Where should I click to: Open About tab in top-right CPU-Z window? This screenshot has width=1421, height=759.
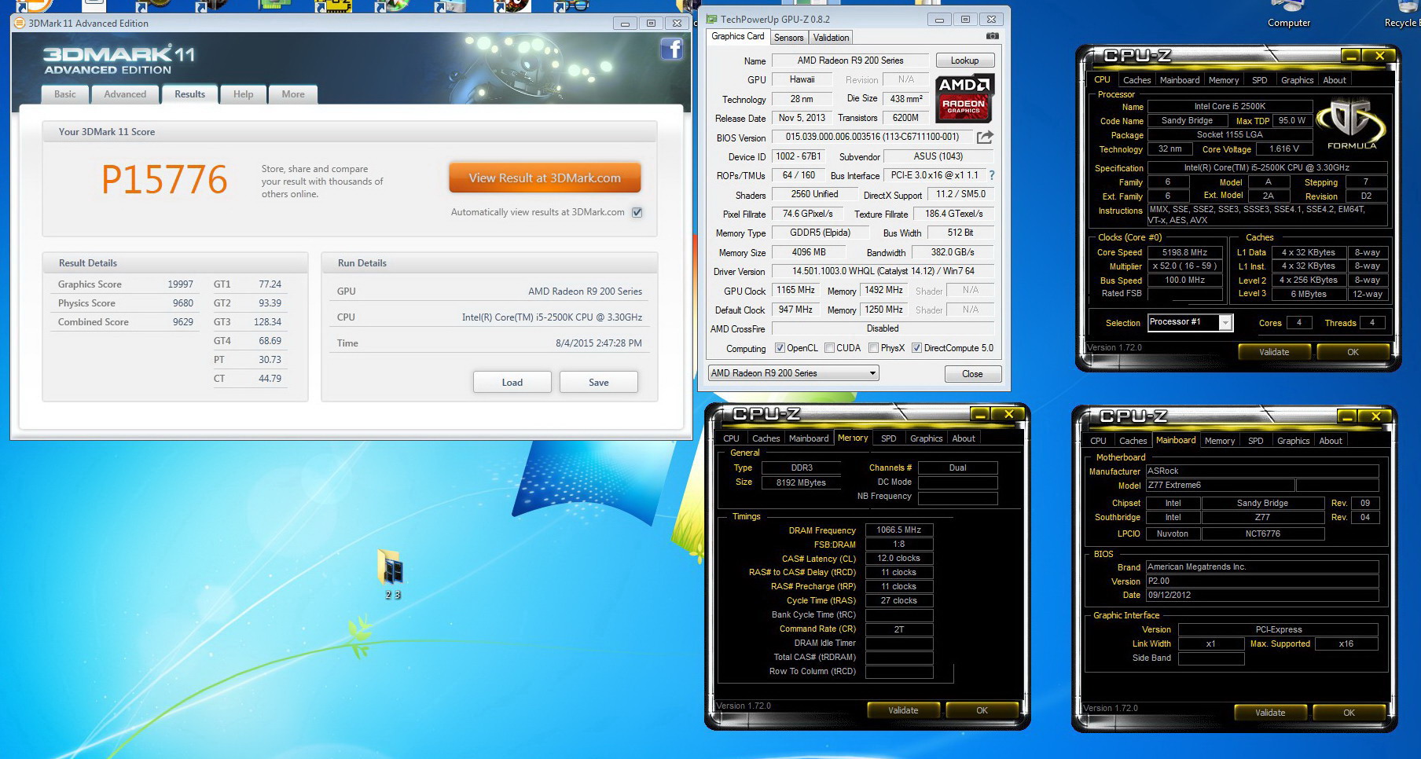1335,80
